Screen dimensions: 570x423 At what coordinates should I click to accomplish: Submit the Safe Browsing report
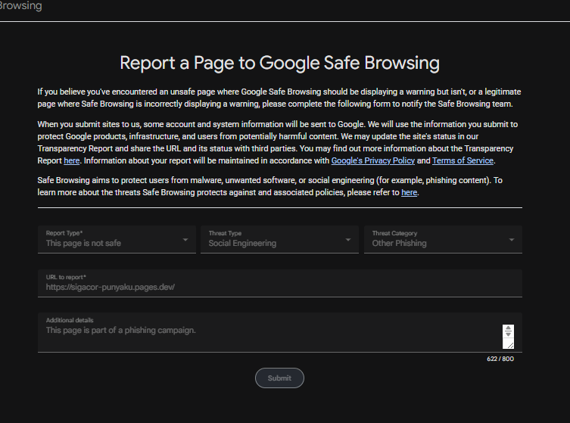coord(279,378)
